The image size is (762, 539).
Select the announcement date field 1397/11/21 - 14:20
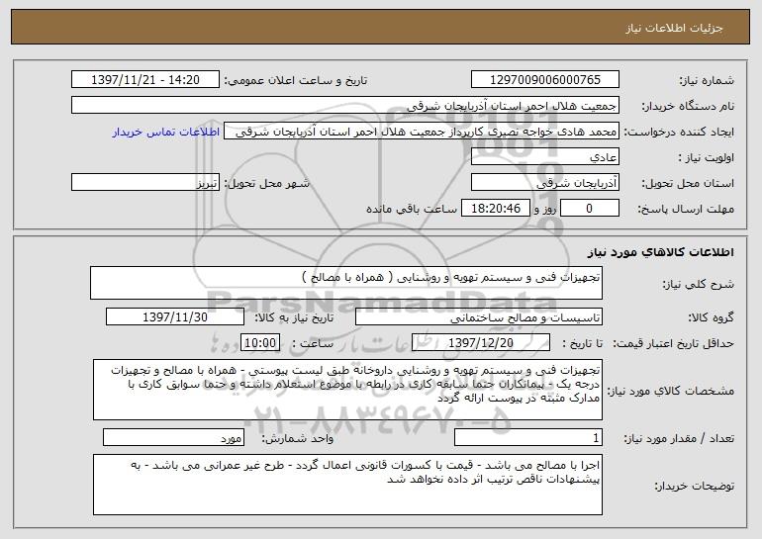[x=145, y=79]
